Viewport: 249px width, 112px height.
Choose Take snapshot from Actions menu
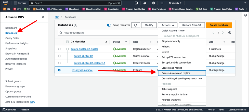(x=169, y=89)
